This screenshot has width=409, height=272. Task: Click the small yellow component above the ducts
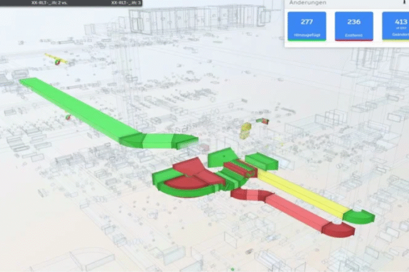pos(245,130)
